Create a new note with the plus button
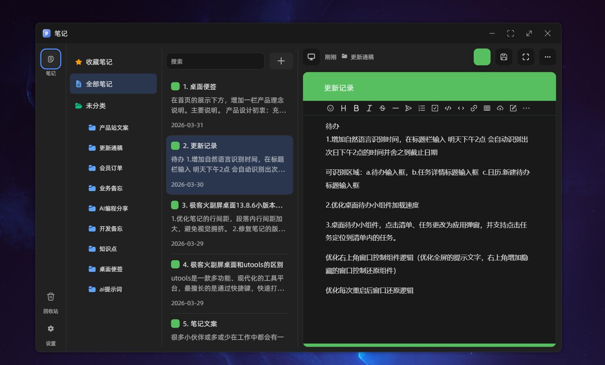Screen dimensions: 605x365 click(x=281, y=61)
